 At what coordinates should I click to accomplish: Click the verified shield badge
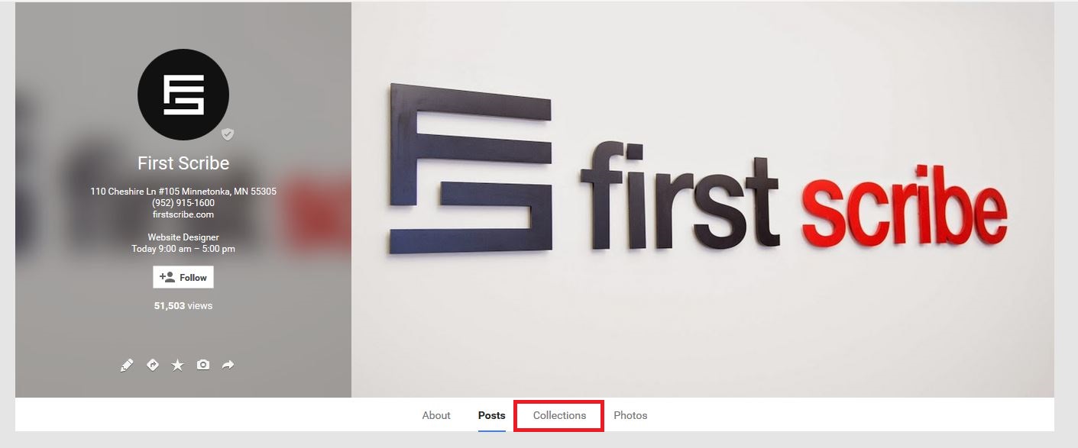[x=228, y=134]
